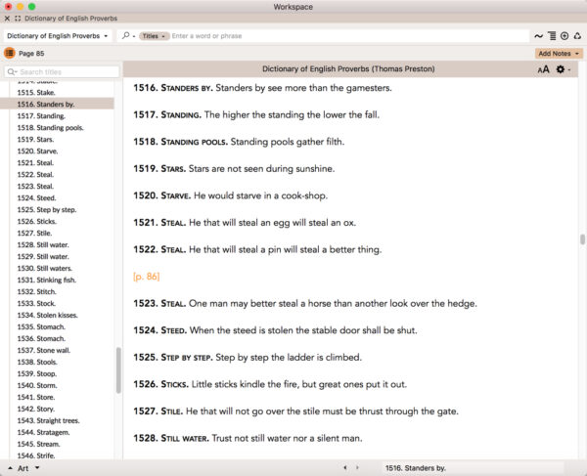Select title 1533. Stock.
Image resolution: width=587 pixels, height=476 pixels.
click(x=36, y=303)
